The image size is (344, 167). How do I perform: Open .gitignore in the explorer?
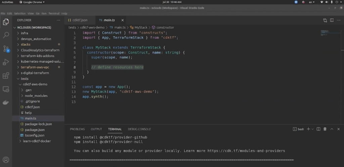pyautogui.click(x=38, y=101)
